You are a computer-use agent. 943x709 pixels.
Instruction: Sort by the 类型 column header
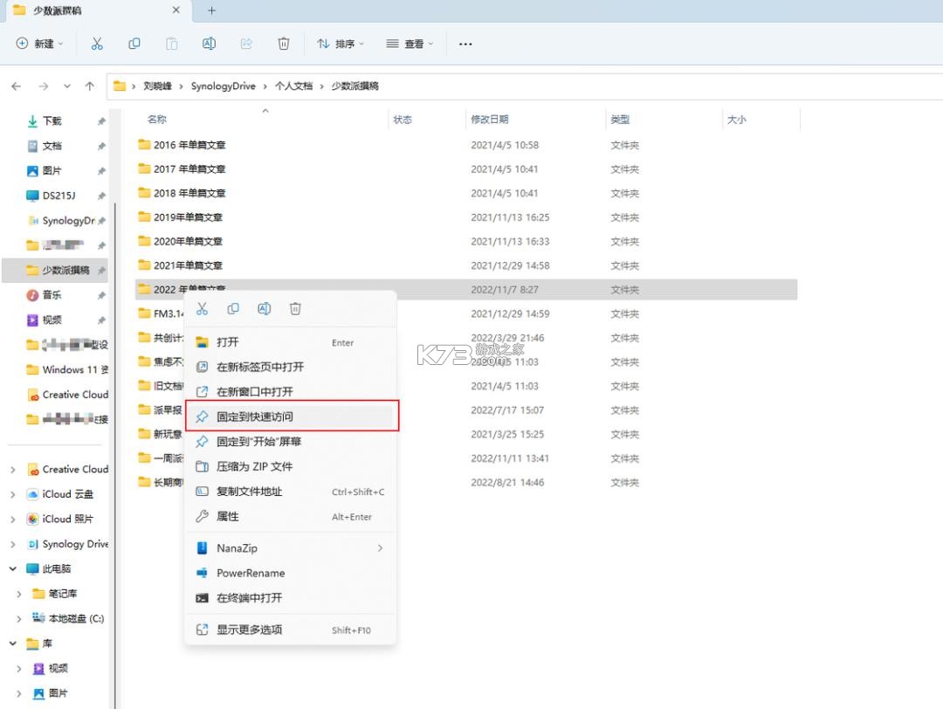[620, 119]
